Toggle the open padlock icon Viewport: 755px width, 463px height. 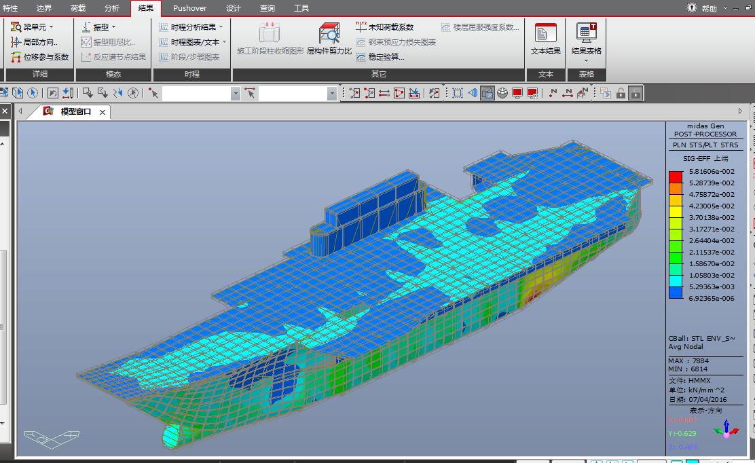coord(621,93)
